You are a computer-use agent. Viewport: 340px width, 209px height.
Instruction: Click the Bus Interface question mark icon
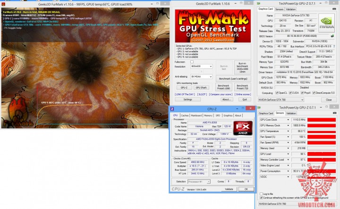334,46
